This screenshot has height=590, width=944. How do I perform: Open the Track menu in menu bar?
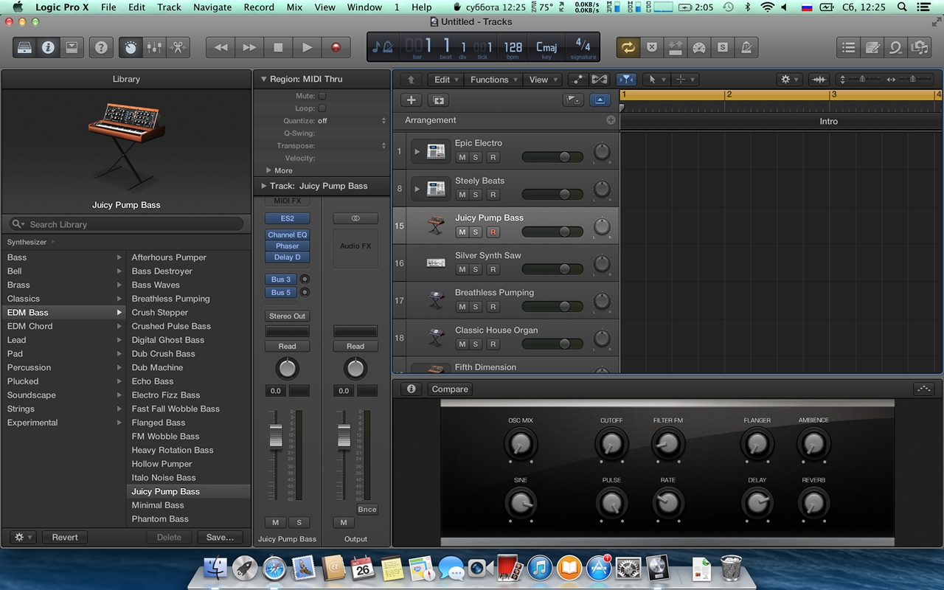169,7
